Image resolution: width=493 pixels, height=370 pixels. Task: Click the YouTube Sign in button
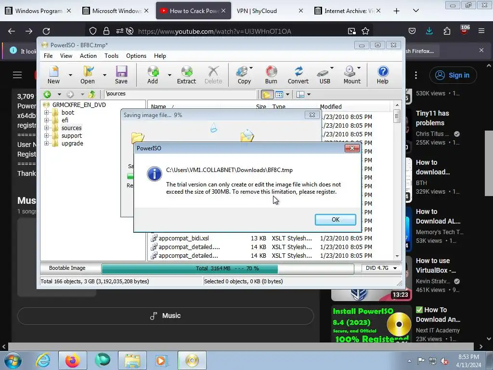click(453, 75)
